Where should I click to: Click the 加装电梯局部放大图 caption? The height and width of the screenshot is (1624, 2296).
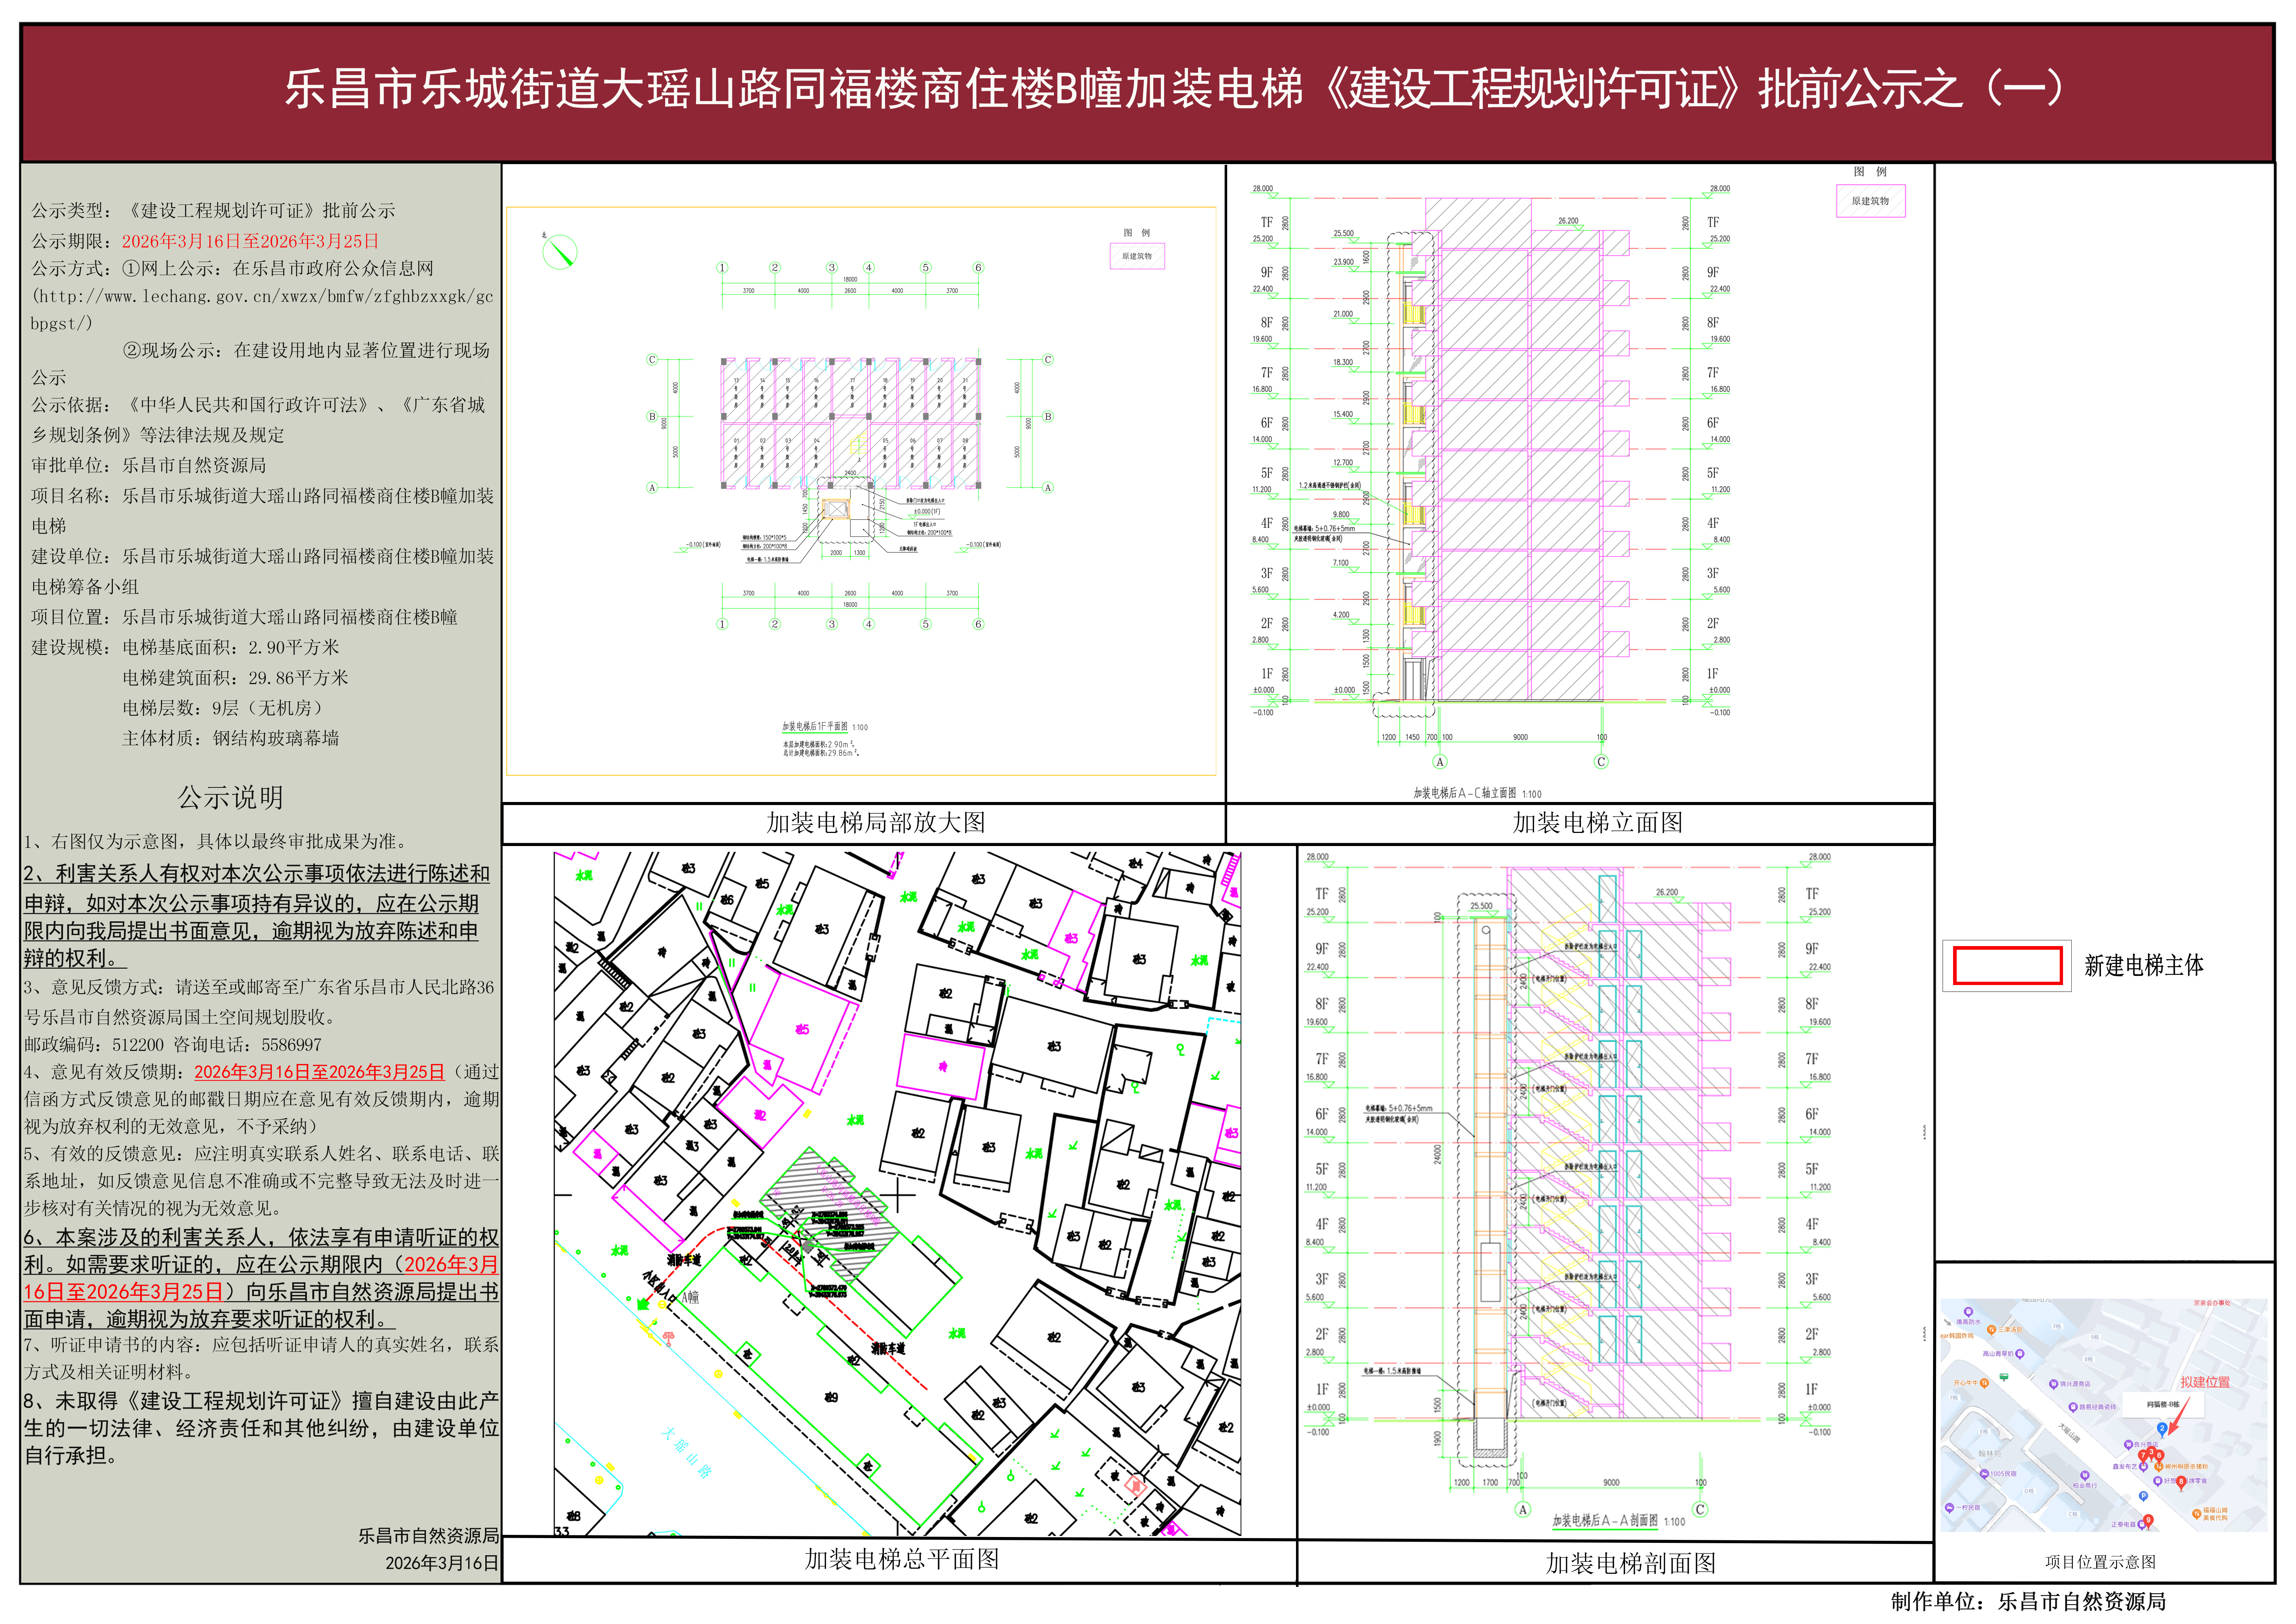pos(876,823)
